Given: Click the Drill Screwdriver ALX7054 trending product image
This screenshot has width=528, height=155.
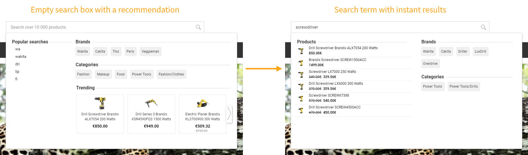Looking at the screenshot, I should (x=100, y=103).
